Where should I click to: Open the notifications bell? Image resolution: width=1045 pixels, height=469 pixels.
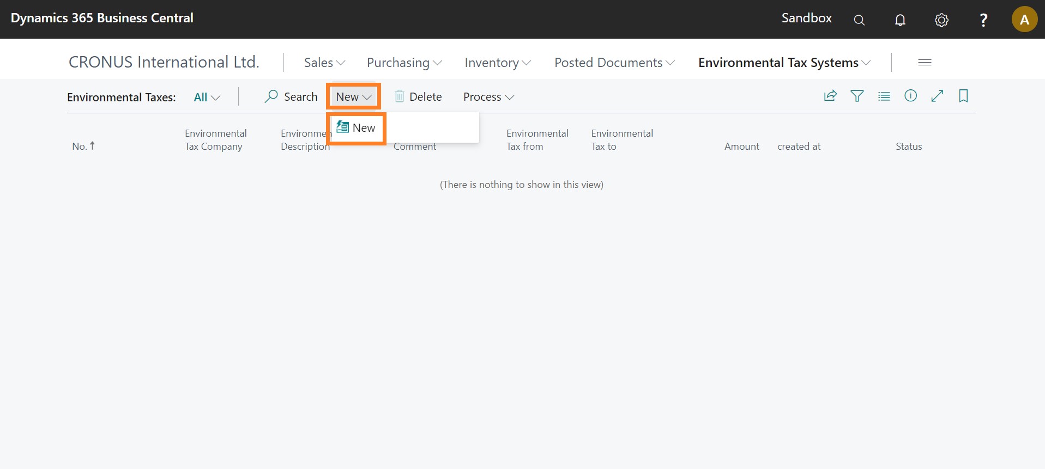point(900,20)
